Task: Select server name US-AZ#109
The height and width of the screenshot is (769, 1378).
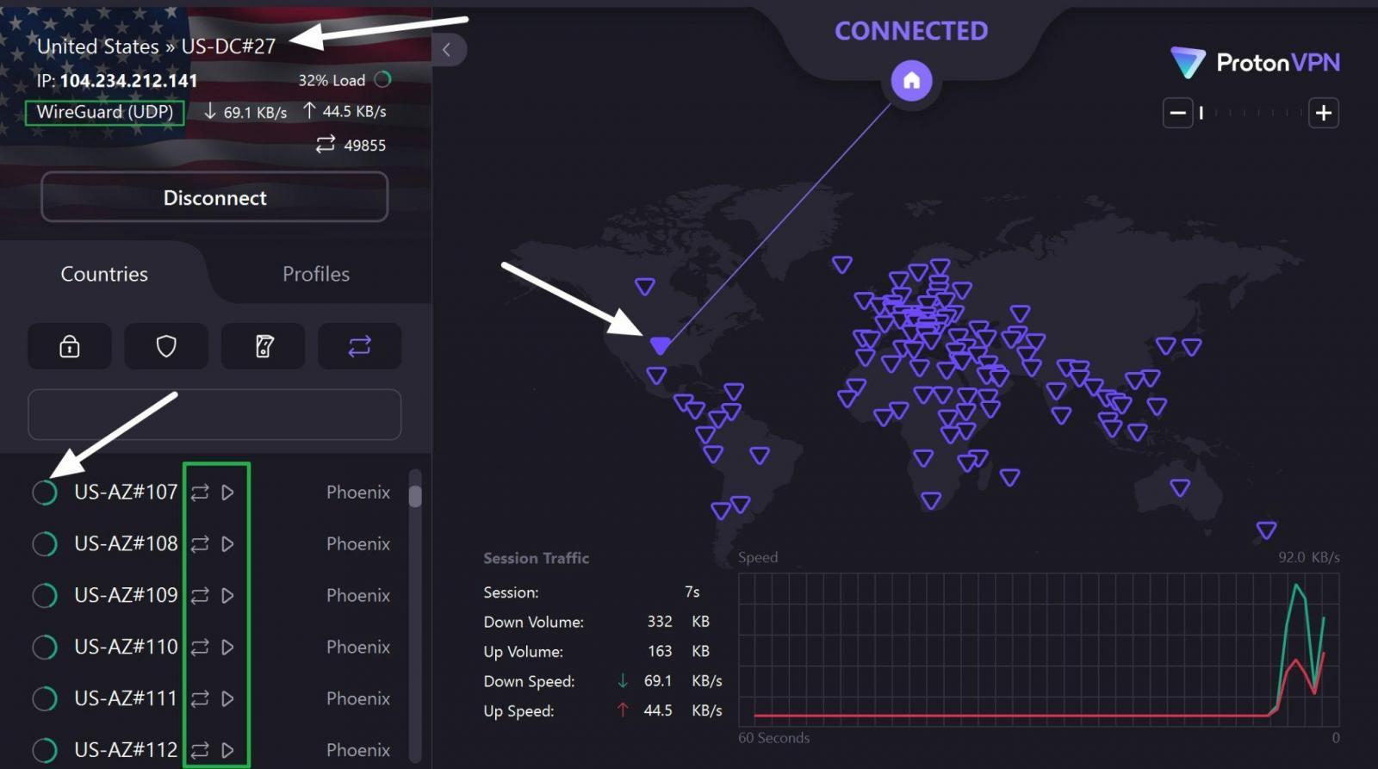Action: (126, 596)
